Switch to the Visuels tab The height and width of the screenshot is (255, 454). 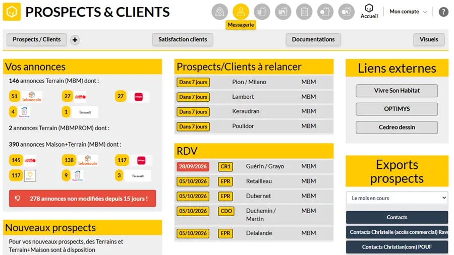429,40
